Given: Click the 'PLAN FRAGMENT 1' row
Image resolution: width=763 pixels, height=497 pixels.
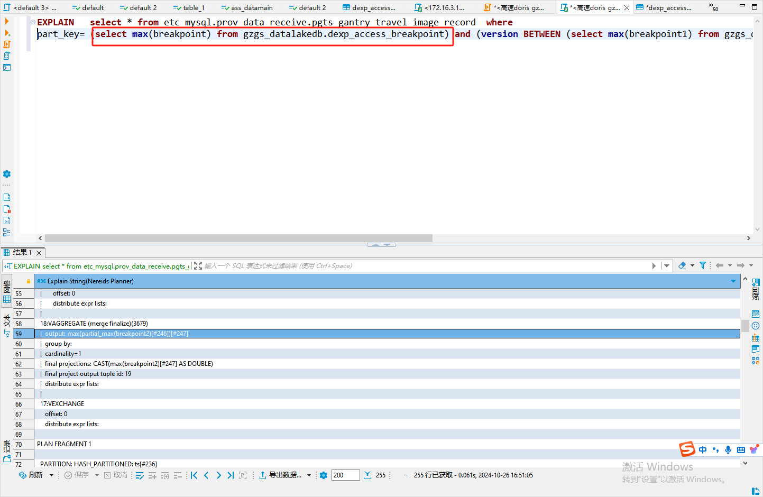Looking at the screenshot, I should [x=387, y=444].
